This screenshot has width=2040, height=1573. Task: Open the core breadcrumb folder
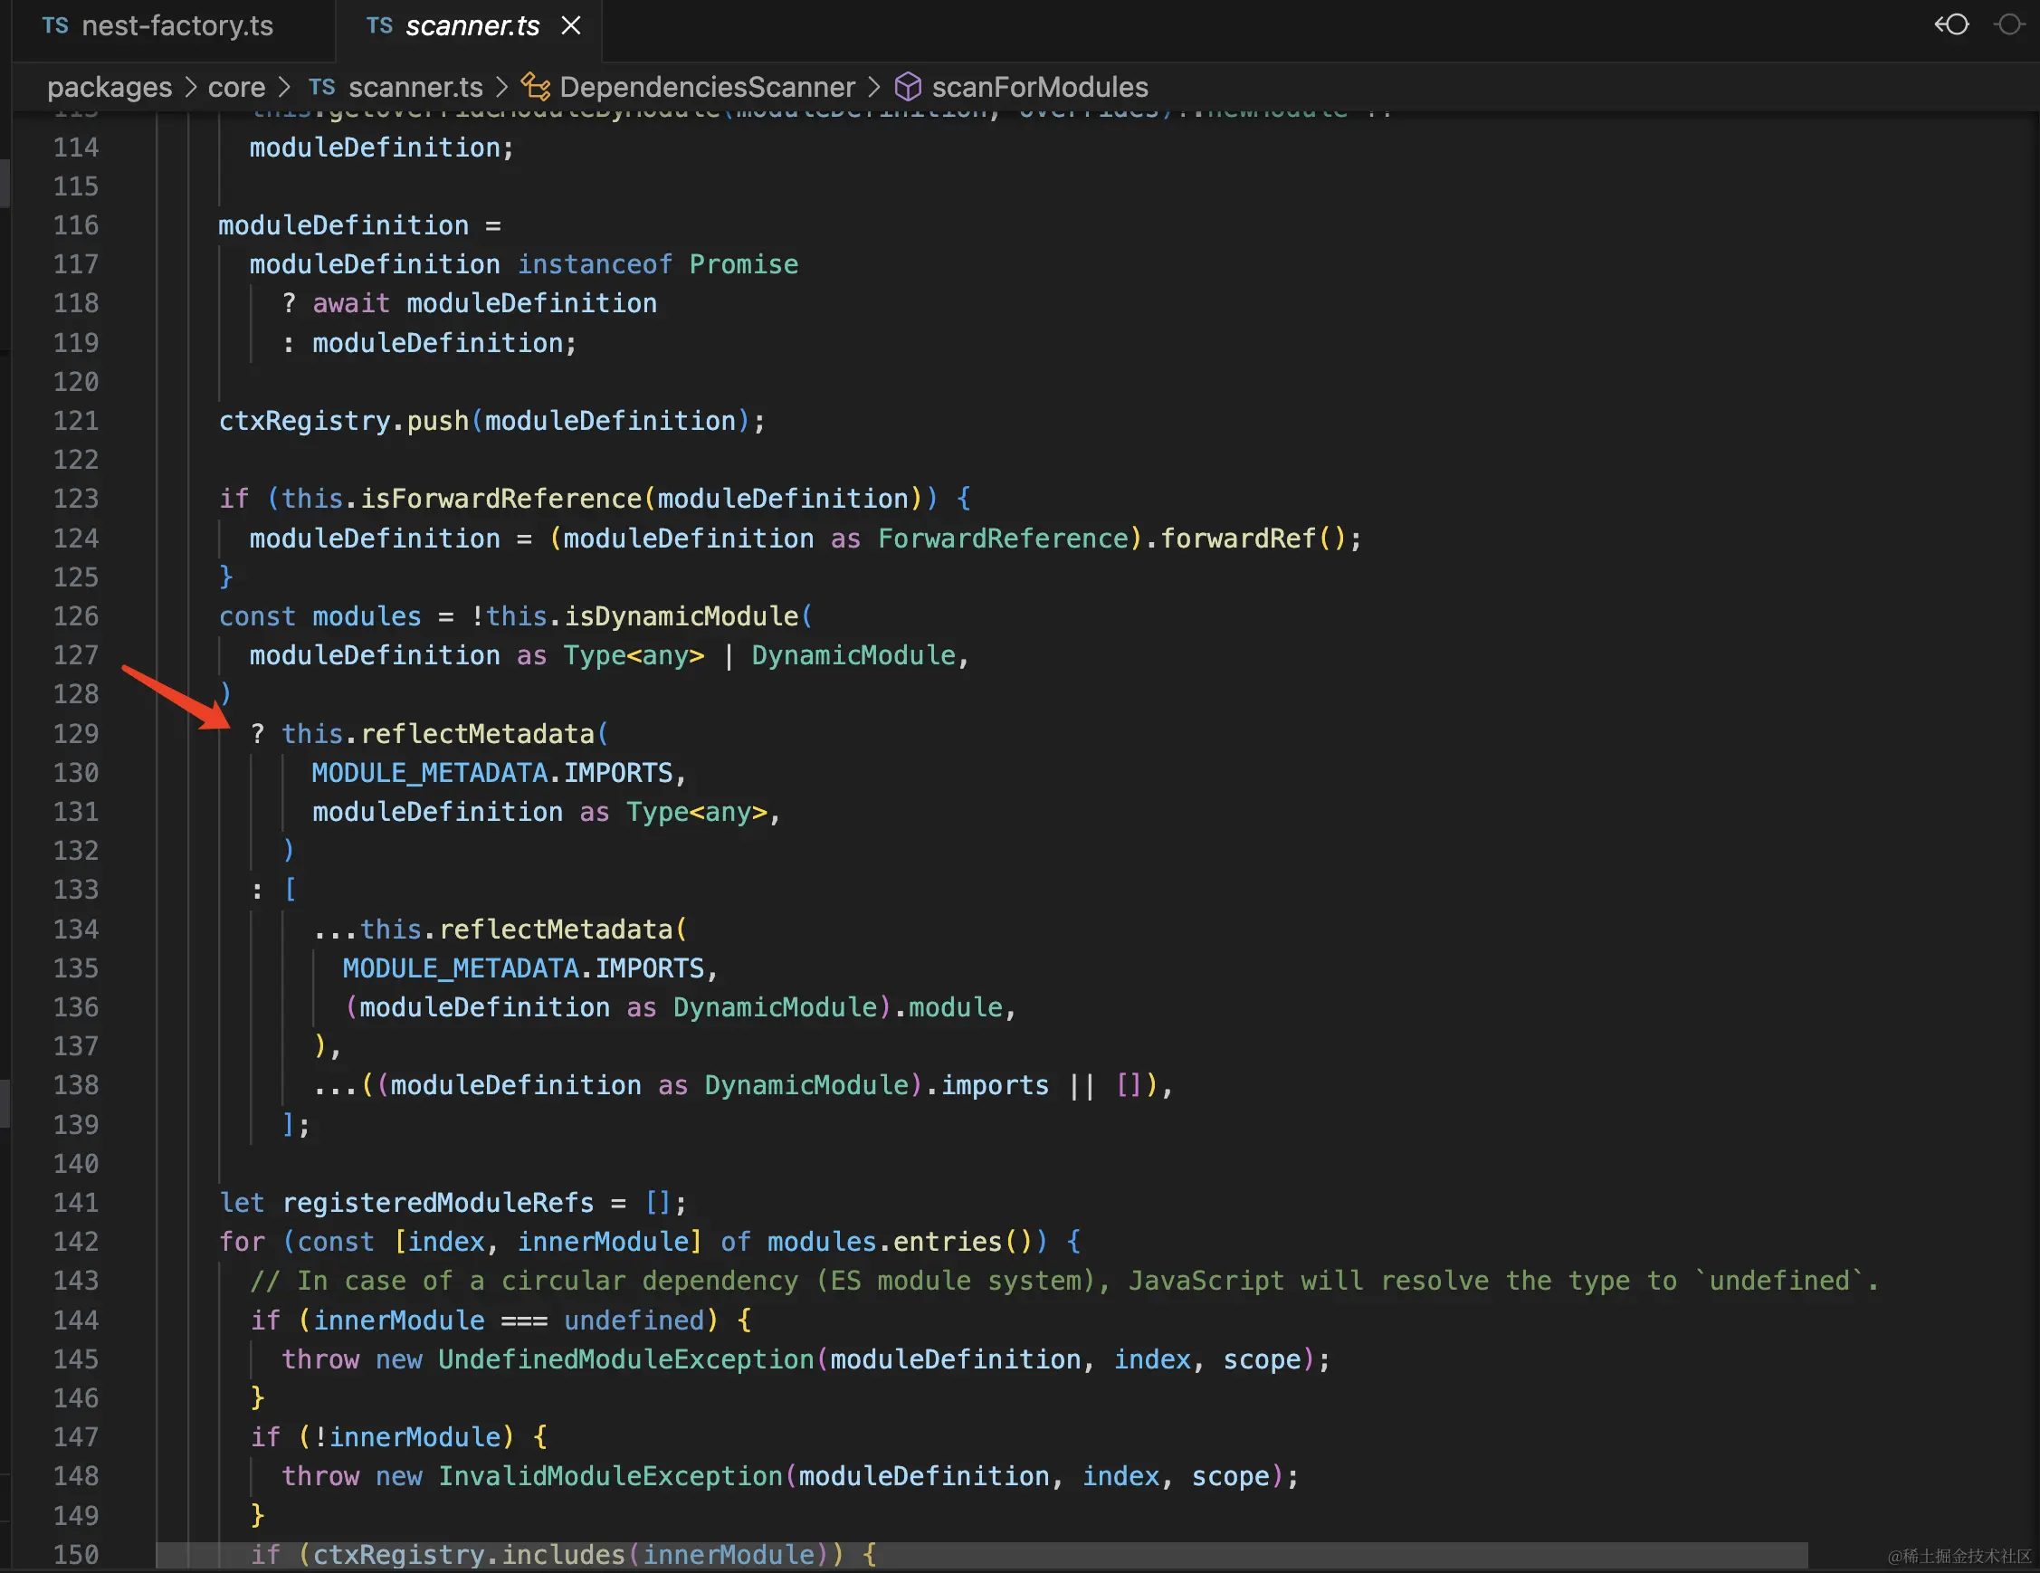click(x=236, y=87)
